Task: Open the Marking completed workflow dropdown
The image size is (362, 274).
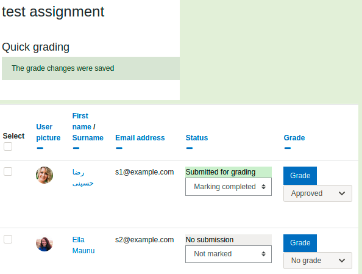Action: coord(229,187)
